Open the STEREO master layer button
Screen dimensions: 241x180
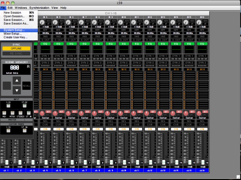coord(21,113)
